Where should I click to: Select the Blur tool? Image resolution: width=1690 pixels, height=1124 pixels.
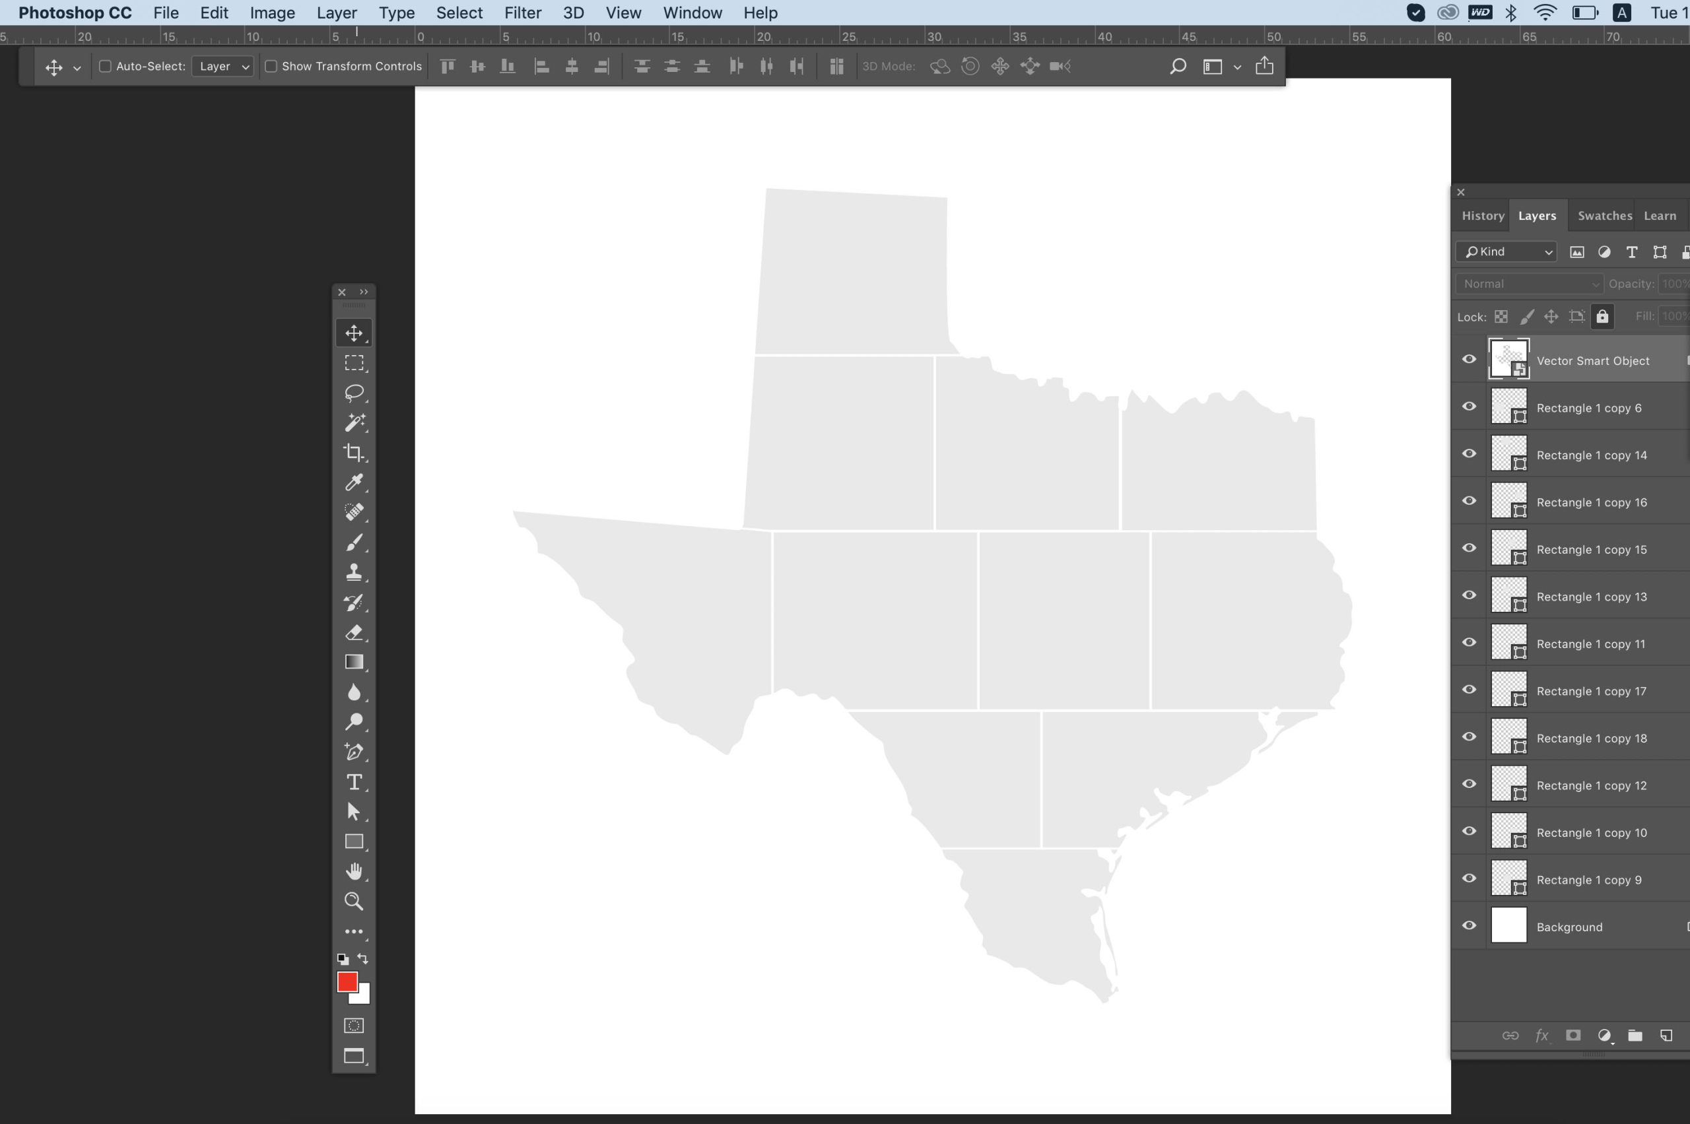coord(353,692)
